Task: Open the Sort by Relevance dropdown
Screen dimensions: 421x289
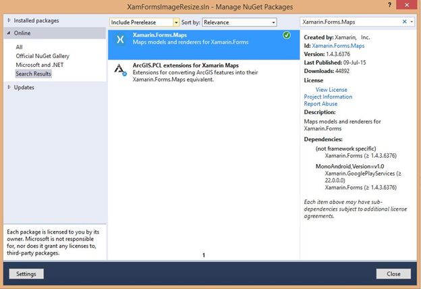Action: click(x=240, y=22)
